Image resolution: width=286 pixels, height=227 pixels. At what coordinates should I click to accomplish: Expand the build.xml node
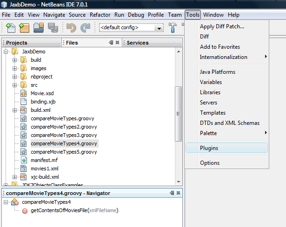point(14,110)
